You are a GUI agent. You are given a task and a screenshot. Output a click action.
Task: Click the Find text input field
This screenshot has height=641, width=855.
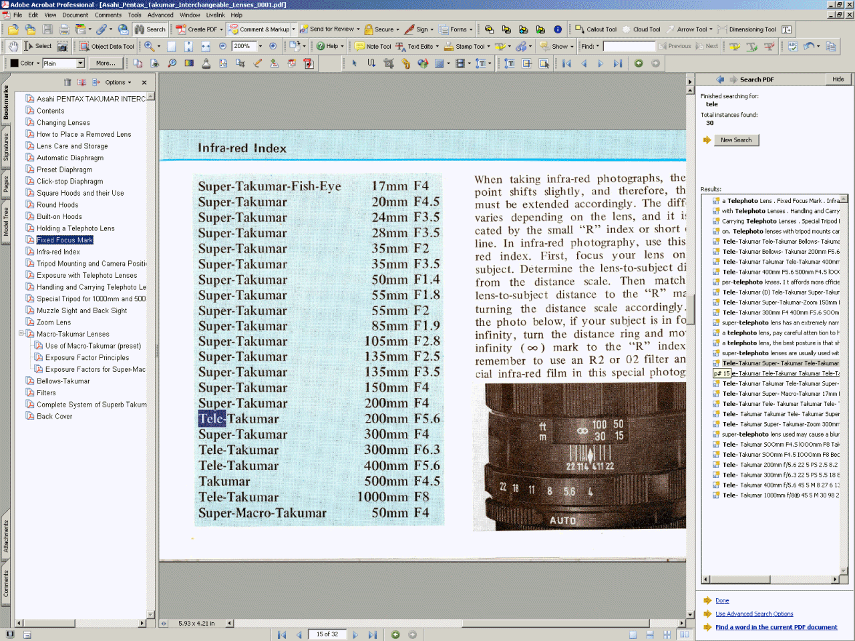pos(629,46)
